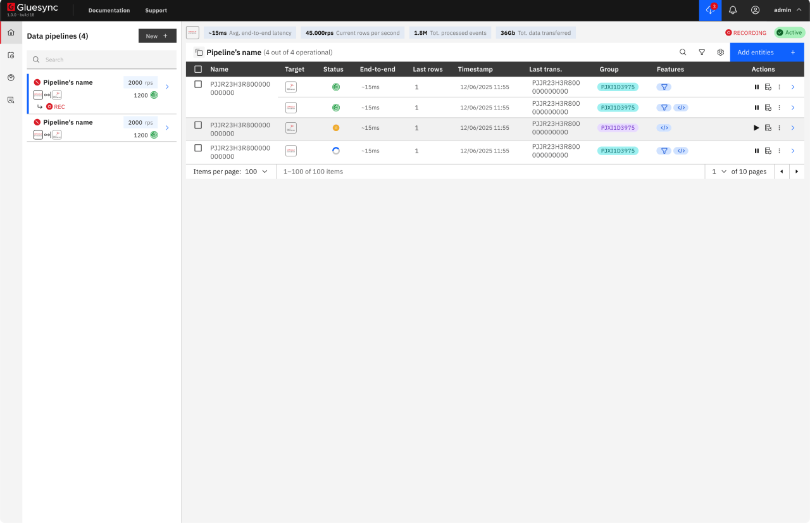Open the Support menu
Screen dimensions: 810x523
(156, 11)
